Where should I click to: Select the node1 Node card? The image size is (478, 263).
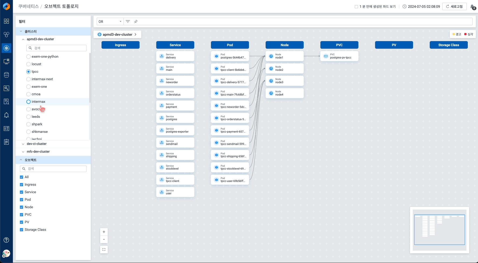click(x=285, y=56)
